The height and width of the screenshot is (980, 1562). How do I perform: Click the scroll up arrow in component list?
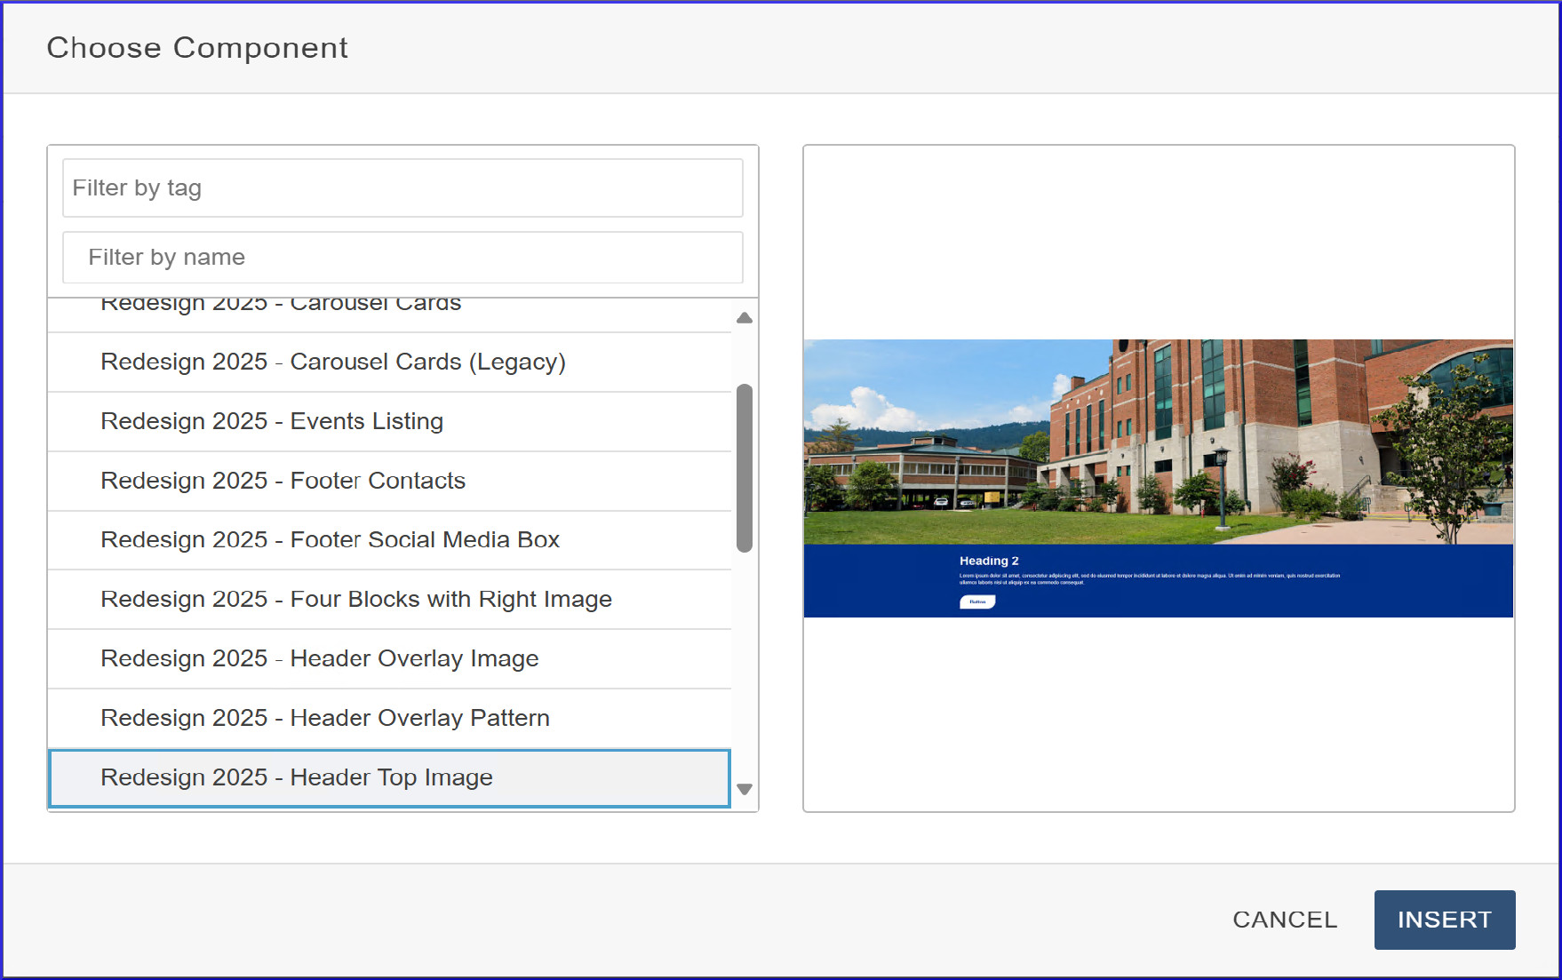[x=745, y=318]
